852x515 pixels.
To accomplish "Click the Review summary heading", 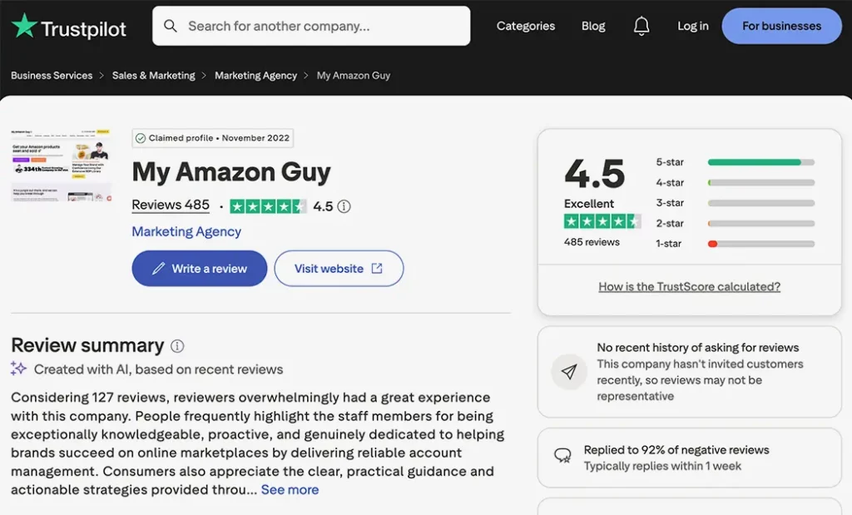I will point(87,345).
